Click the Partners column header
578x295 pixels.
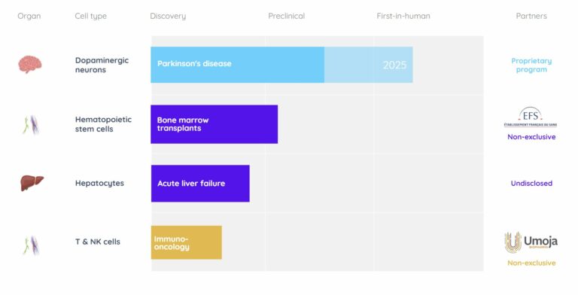(531, 17)
